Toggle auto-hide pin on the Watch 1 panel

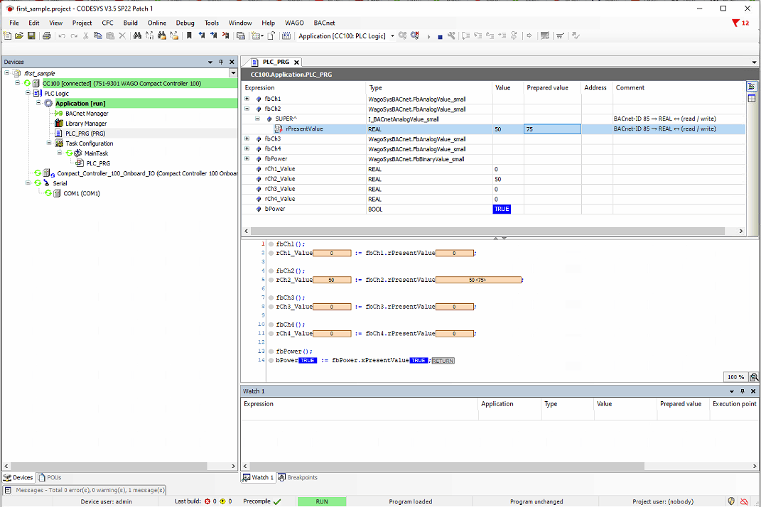pyautogui.click(x=742, y=391)
